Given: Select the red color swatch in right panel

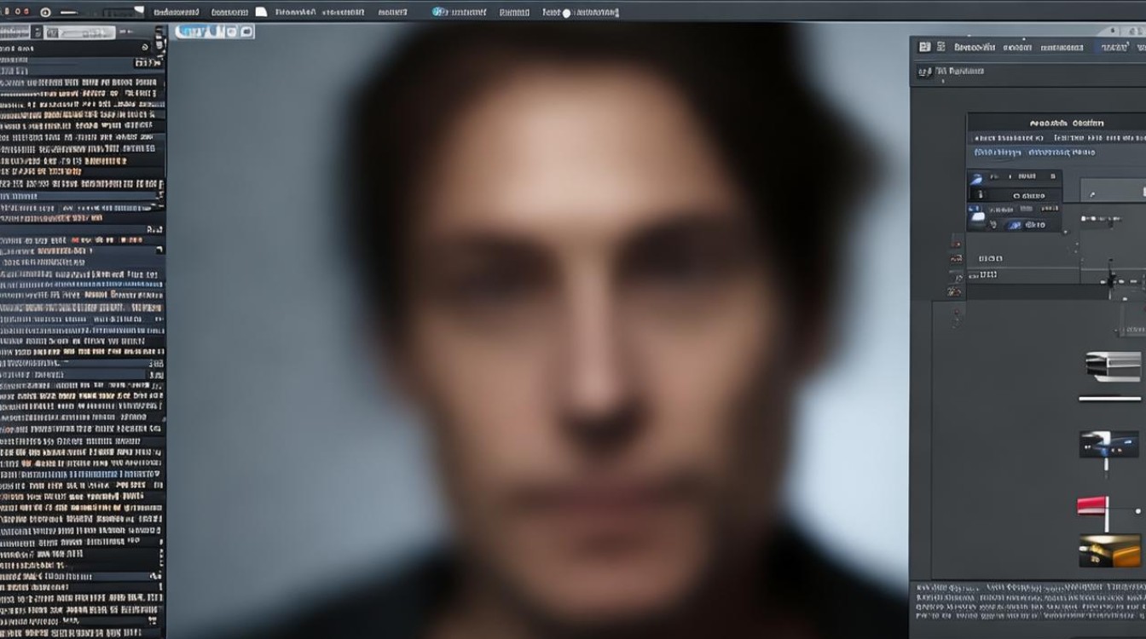Looking at the screenshot, I should 1091,506.
